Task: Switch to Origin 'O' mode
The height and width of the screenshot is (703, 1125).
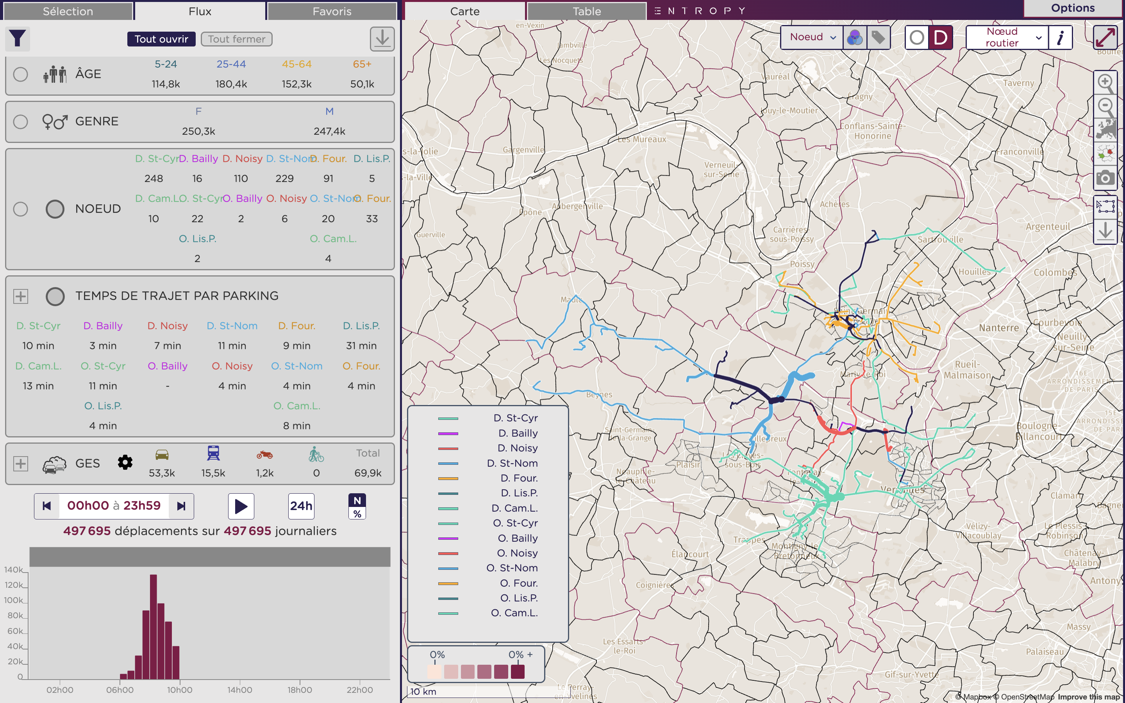Action: click(x=917, y=37)
